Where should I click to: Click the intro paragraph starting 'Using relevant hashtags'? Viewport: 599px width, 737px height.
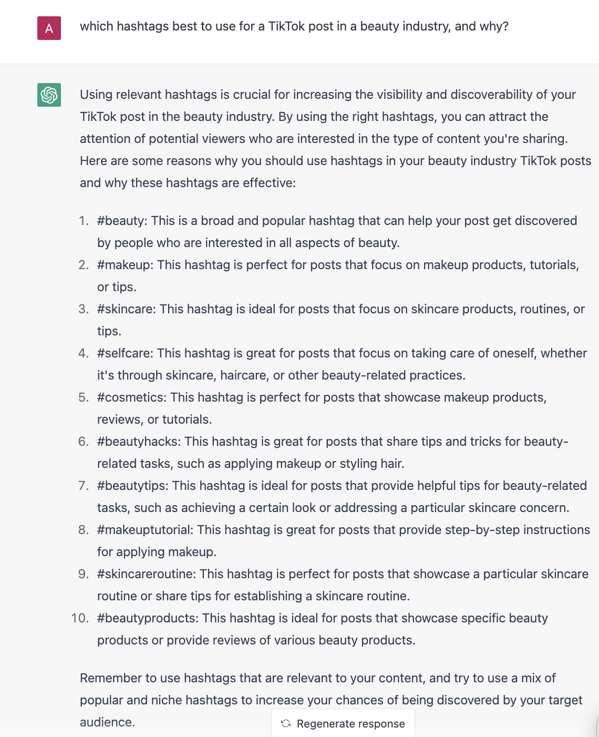point(327,139)
